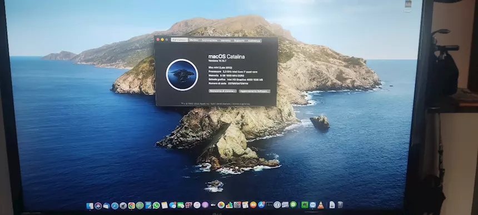Open FaceTime green icon in Dock
This screenshot has height=215, width=478.
click(x=181, y=205)
